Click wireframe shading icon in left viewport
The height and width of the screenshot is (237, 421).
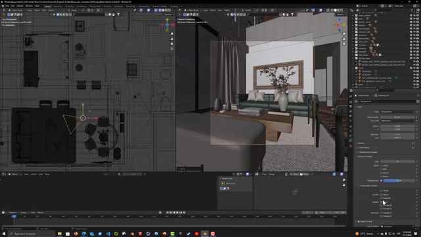coord(160,11)
